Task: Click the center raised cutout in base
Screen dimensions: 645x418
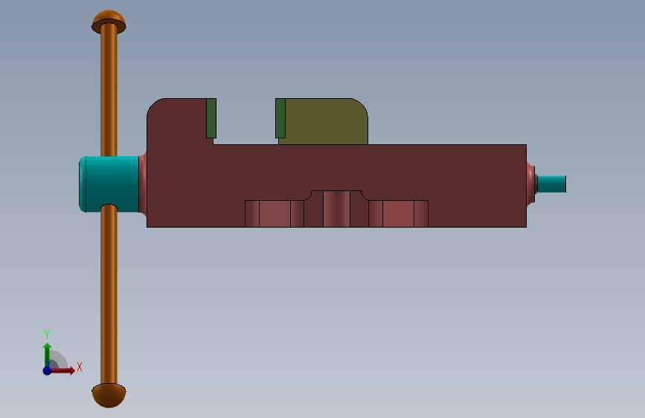Action: pyautogui.click(x=336, y=208)
